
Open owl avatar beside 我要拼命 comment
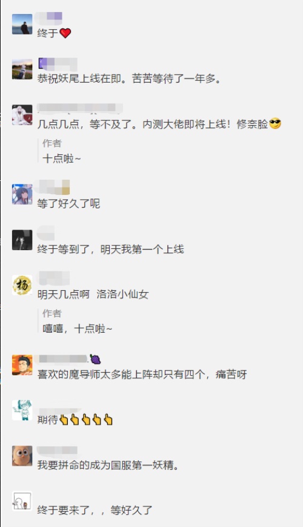[22, 456]
